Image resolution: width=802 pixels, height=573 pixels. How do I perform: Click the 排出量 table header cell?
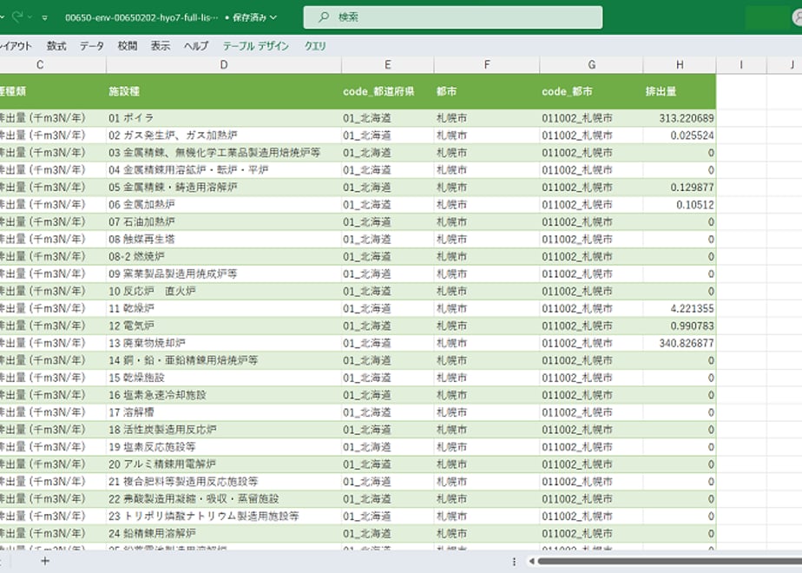[x=680, y=91]
